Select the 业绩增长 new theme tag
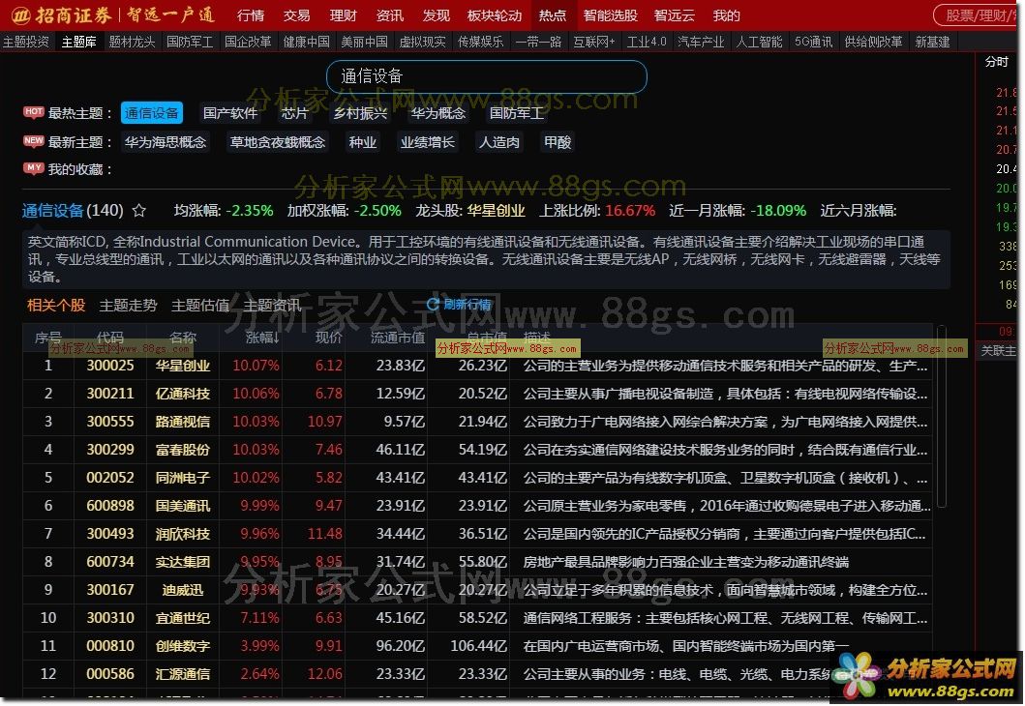The image size is (1025, 706). click(x=428, y=142)
